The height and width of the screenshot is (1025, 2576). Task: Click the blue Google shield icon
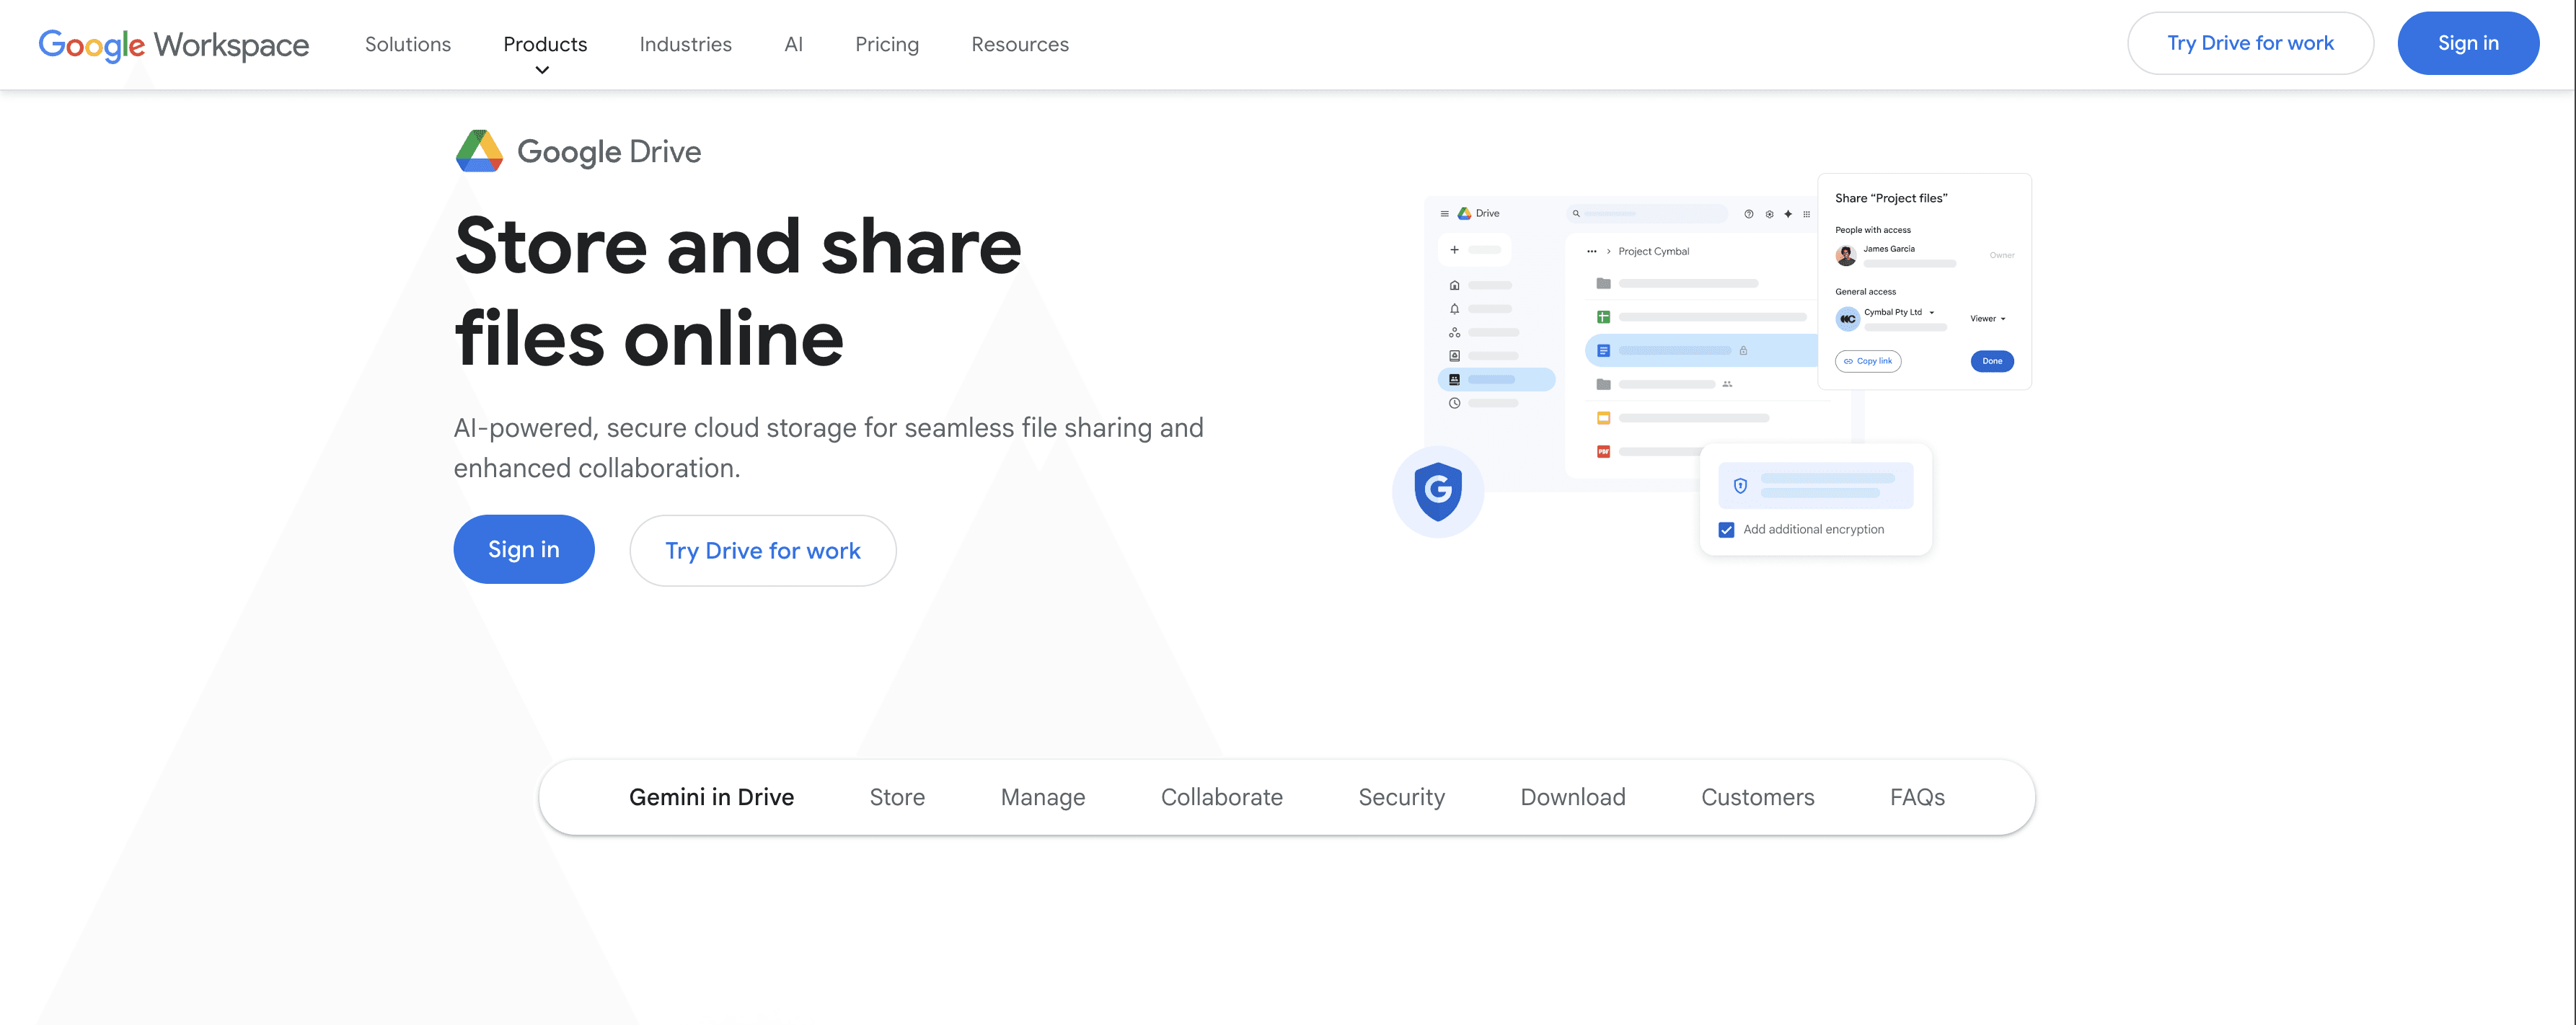point(1437,490)
